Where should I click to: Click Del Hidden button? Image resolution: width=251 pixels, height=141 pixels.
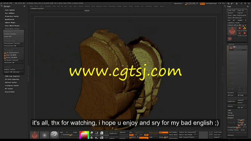174,132
